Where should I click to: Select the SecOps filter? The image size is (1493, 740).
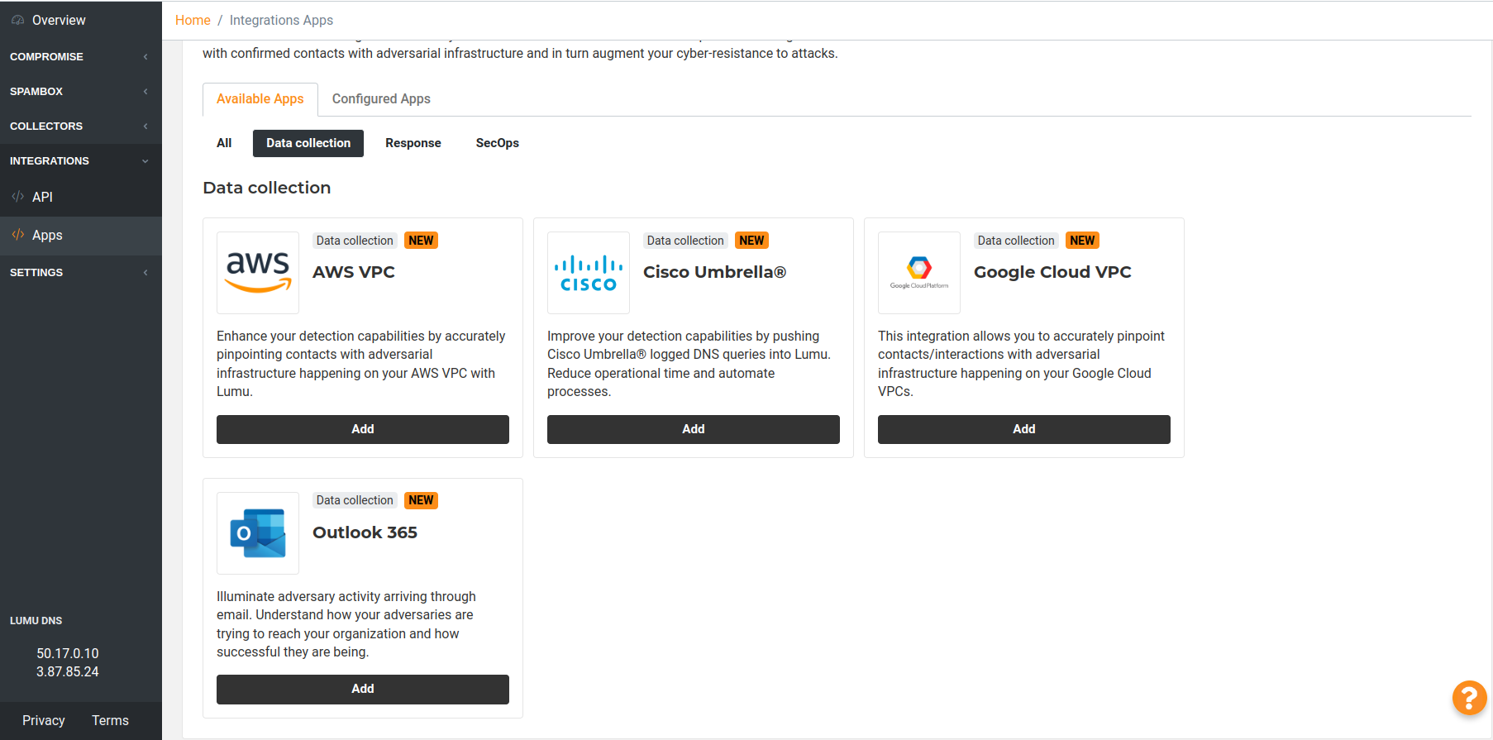(497, 143)
